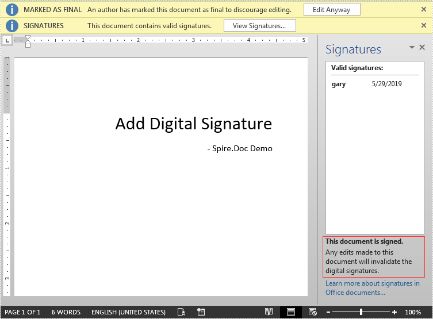Click the tab selector at ruler corner
The image size is (433, 319).
7,40
